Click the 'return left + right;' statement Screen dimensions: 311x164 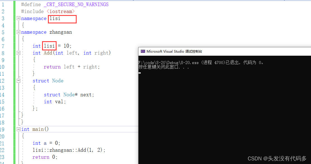pos(72,67)
